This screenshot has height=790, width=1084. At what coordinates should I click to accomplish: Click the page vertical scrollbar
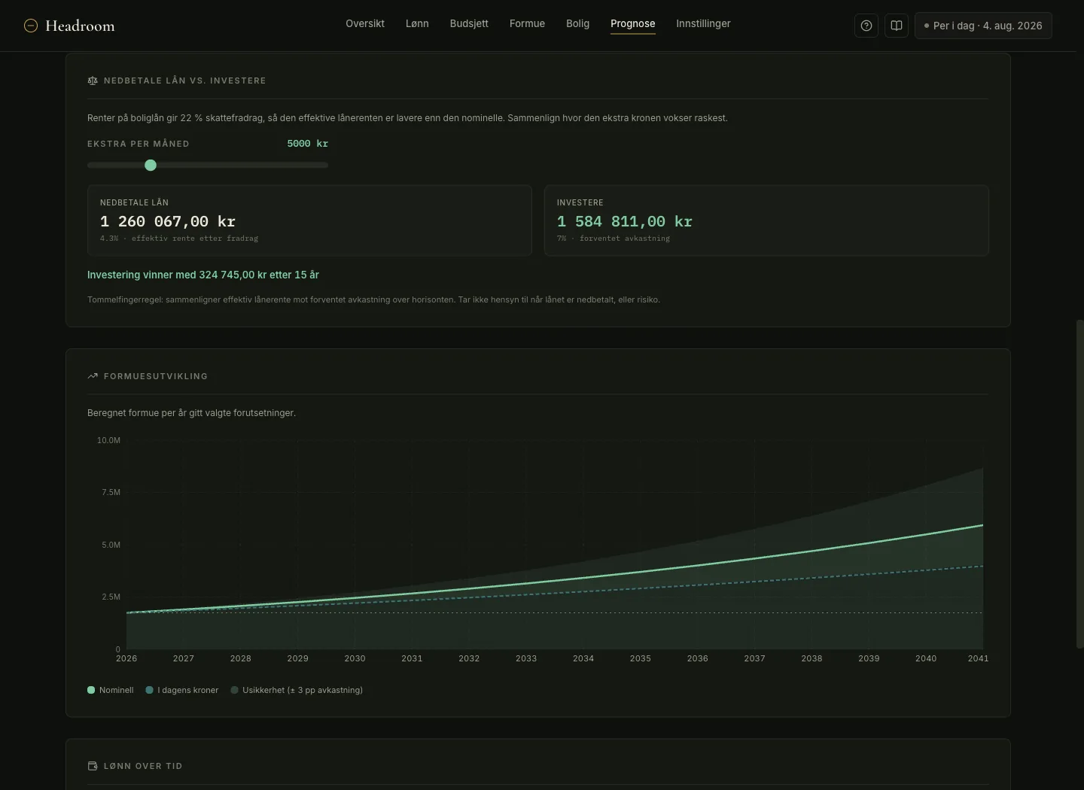1079,484
